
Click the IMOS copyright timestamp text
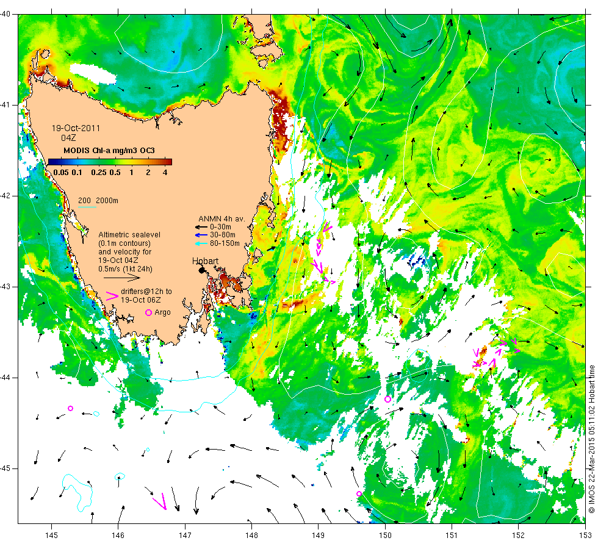pyautogui.click(x=591, y=439)
